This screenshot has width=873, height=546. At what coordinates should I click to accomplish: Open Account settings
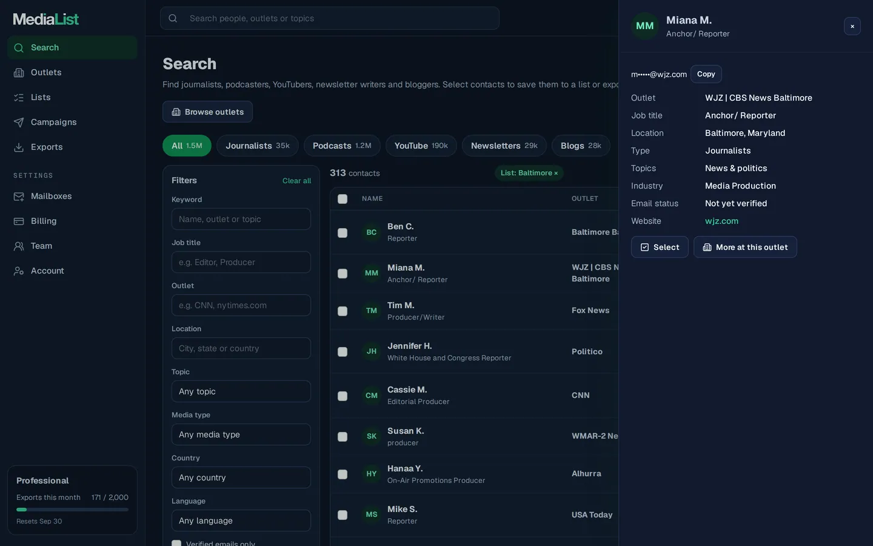pyautogui.click(x=72, y=271)
